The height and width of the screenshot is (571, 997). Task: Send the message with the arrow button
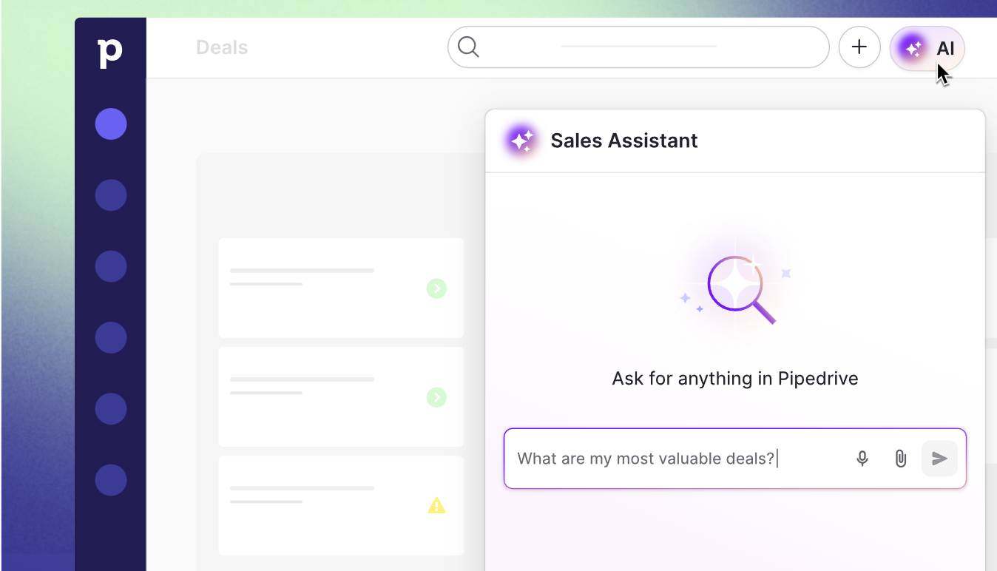tap(939, 459)
